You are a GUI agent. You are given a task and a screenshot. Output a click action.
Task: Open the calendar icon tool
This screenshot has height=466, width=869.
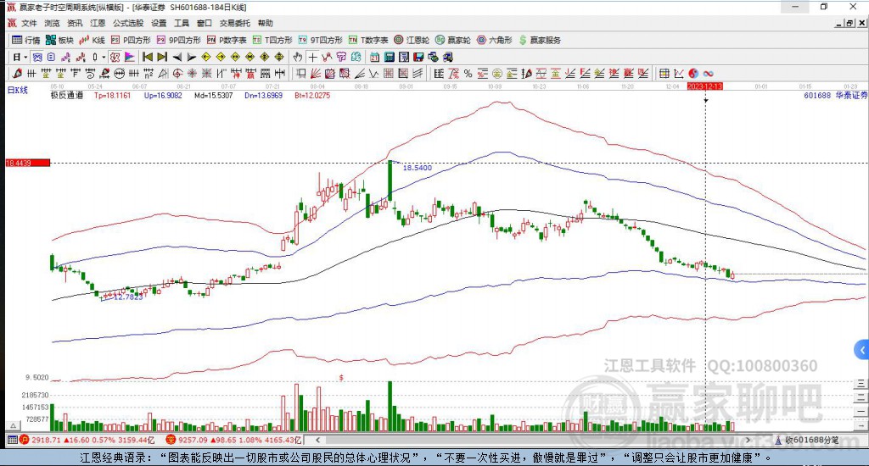[x=374, y=57]
